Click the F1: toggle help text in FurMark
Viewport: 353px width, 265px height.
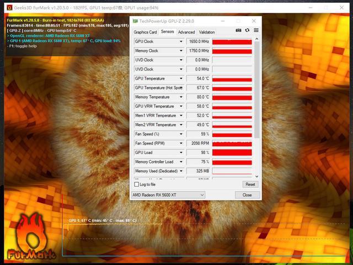22,46
